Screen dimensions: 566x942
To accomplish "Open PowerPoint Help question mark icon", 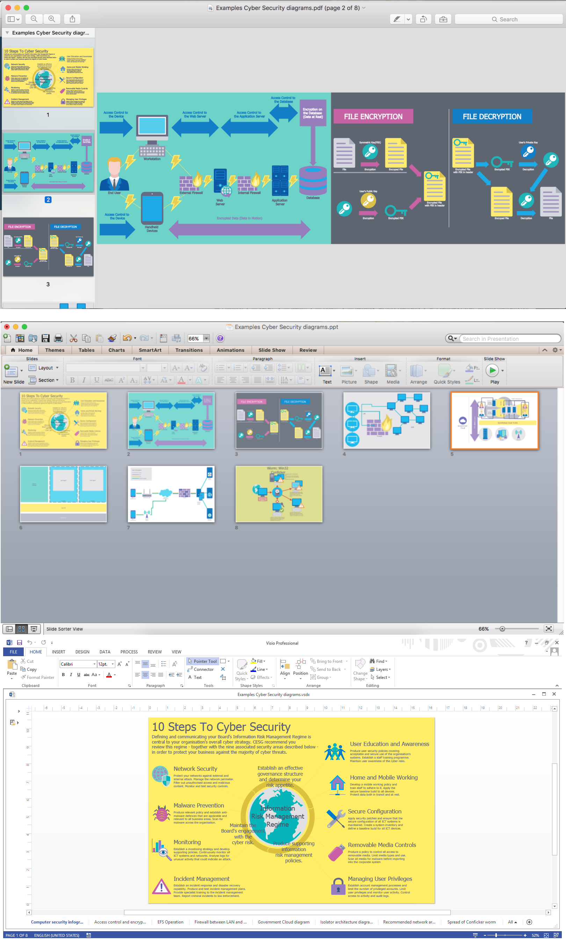I will tap(220, 338).
